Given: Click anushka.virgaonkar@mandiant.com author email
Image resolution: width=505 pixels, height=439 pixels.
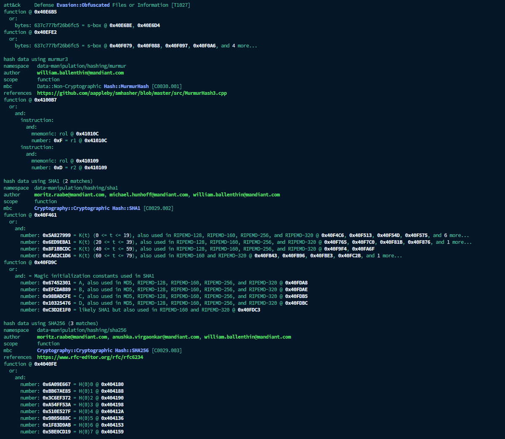Looking at the screenshot, I should [156, 337].
